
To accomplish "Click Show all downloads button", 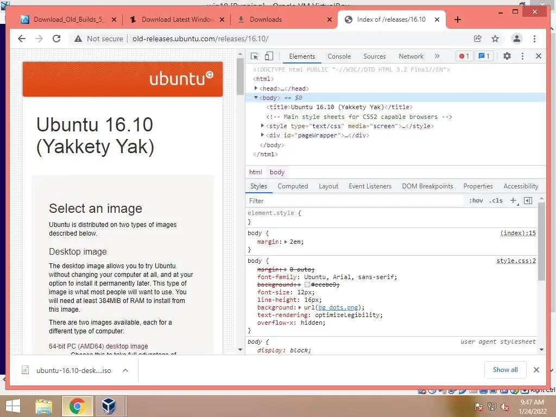I will pyautogui.click(x=505, y=369).
